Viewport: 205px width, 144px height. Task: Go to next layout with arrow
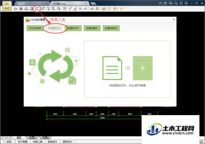point(8,138)
